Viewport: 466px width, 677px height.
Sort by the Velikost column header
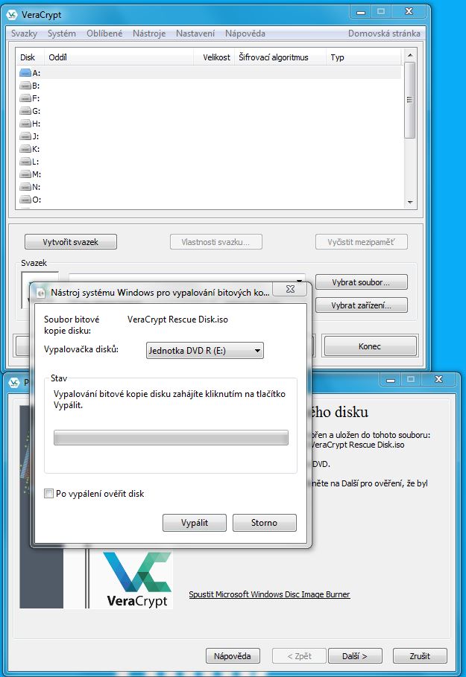coord(215,57)
